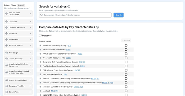Select Area Health Resources File checkbox
The height and width of the screenshot is (96, 185).
[126, 58]
